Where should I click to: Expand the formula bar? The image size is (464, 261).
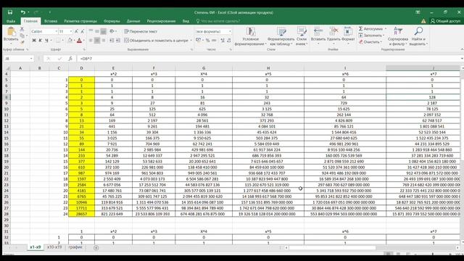(x=462, y=59)
